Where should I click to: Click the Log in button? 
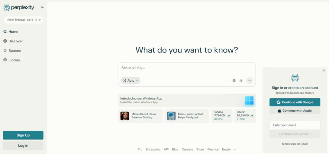(x=23, y=146)
